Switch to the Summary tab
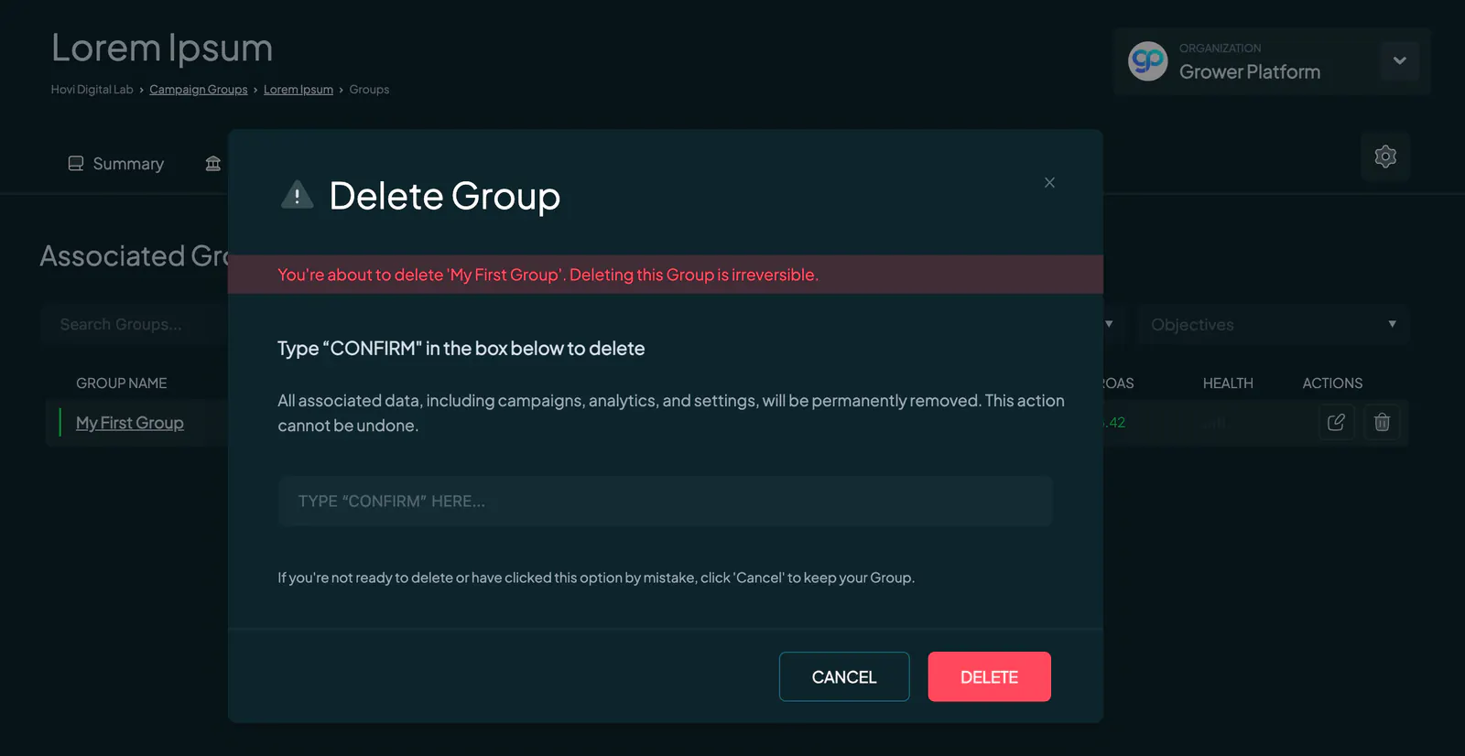Image resolution: width=1465 pixels, height=756 pixels. point(116,164)
